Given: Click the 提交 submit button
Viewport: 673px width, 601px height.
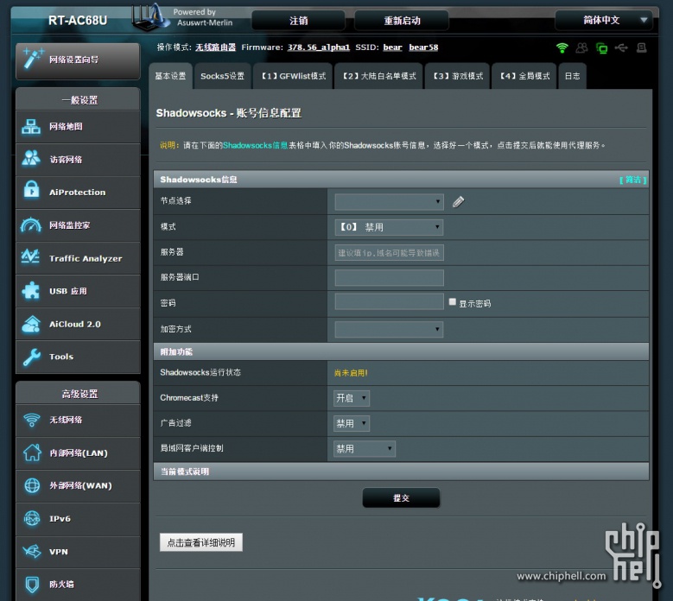Looking at the screenshot, I should tap(402, 497).
